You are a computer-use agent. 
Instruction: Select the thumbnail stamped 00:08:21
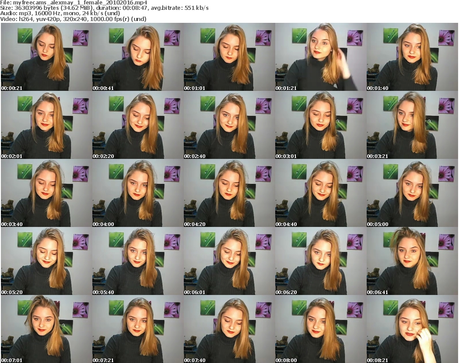(412, 329)
